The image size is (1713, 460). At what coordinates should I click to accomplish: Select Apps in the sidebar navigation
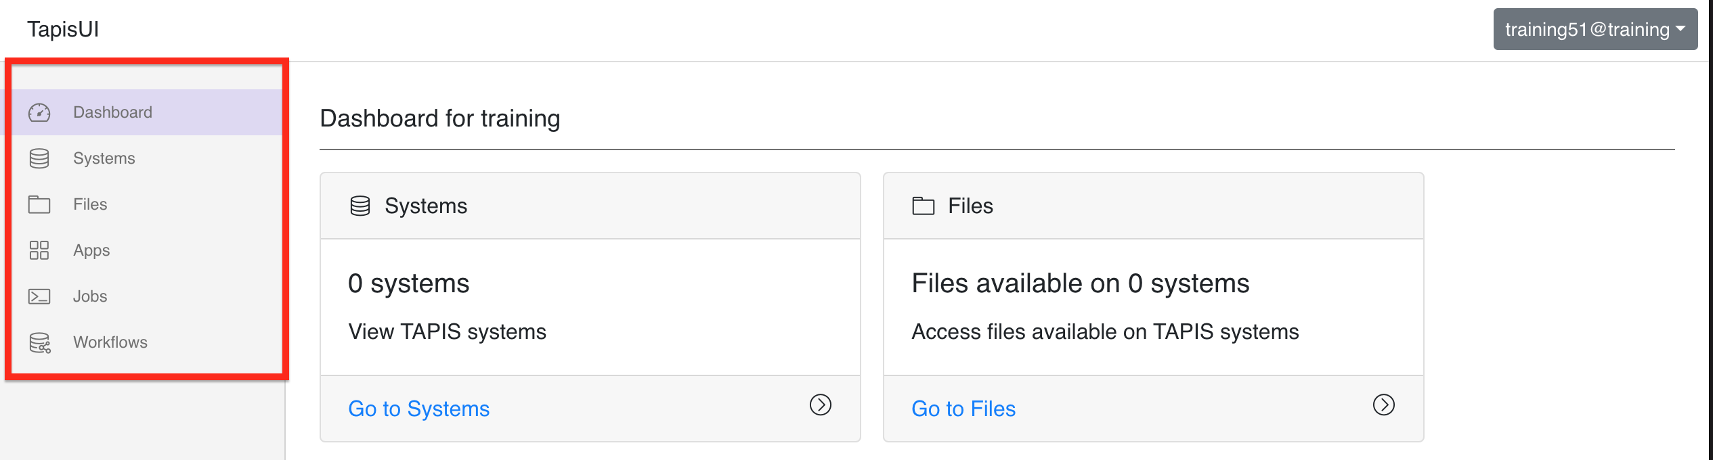pos(144,250)
